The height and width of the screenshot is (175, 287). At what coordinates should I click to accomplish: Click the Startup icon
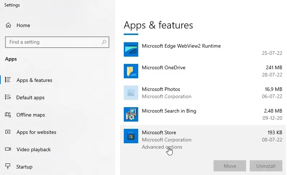pyautogui.click(x=8, y=166)
